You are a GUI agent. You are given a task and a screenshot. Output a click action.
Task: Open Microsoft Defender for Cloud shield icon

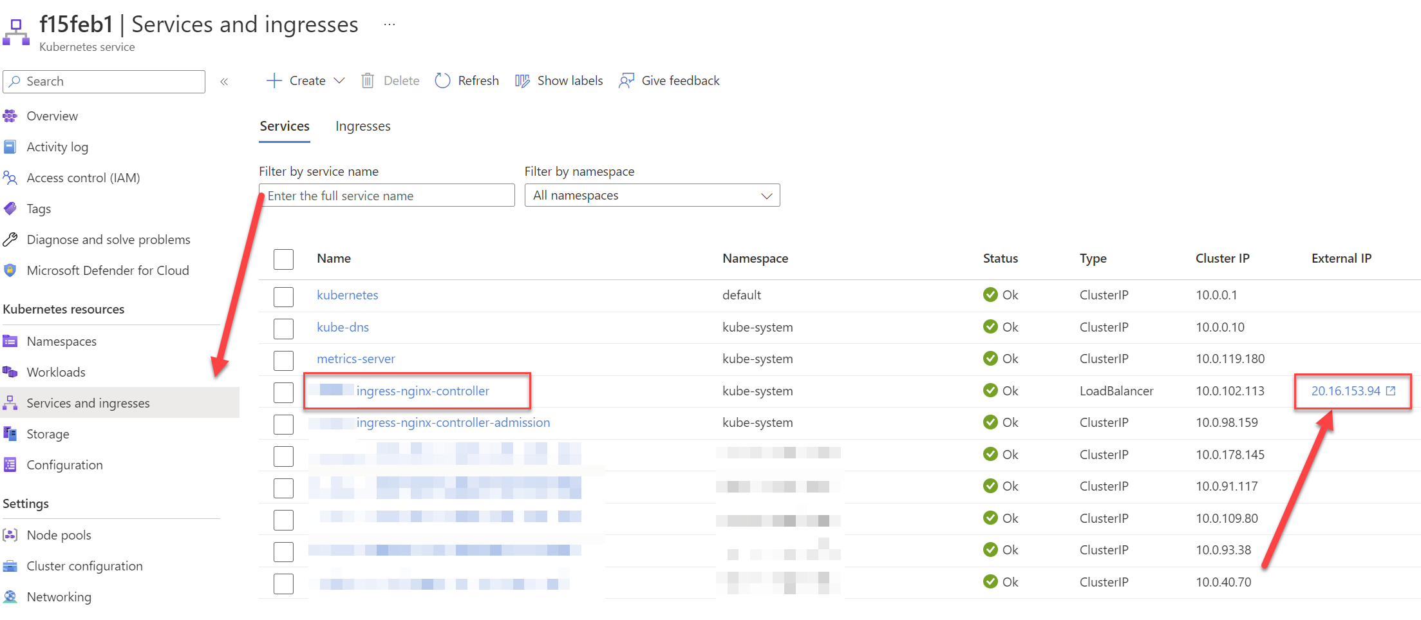coord(10,270)
